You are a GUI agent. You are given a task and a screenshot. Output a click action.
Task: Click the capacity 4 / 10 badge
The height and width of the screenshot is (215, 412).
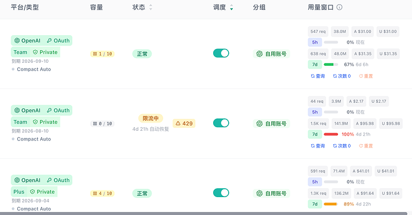coord(102,193)
